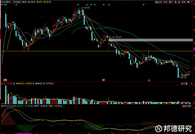Click the 财 financial report marker icon

click(x=103, y=80)
